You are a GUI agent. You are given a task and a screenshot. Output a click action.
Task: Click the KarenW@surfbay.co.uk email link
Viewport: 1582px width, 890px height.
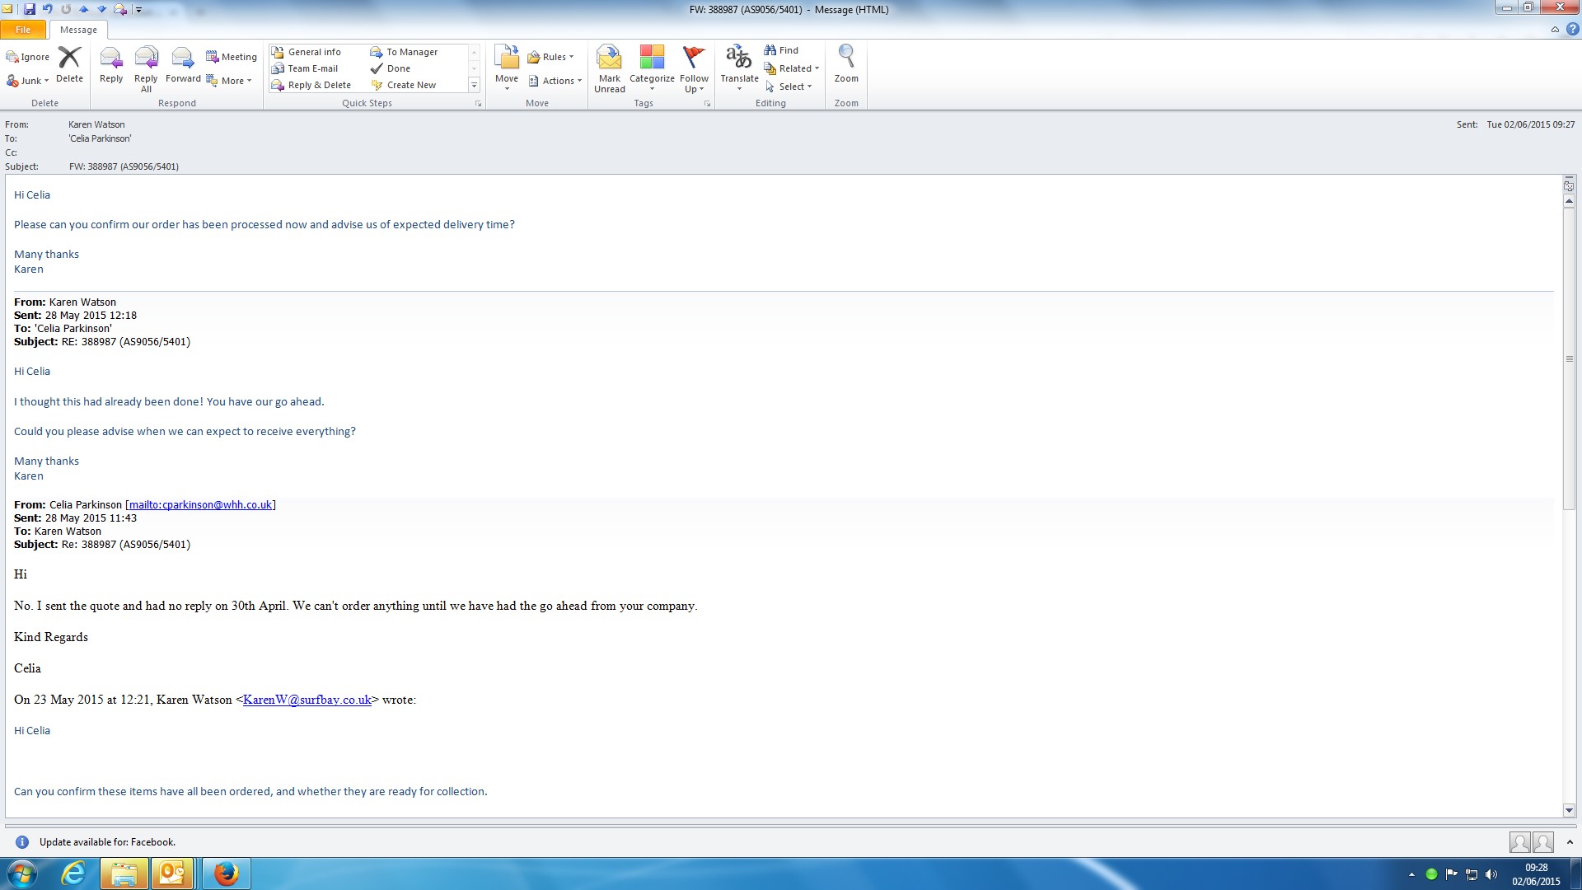(x=307, y=700)
